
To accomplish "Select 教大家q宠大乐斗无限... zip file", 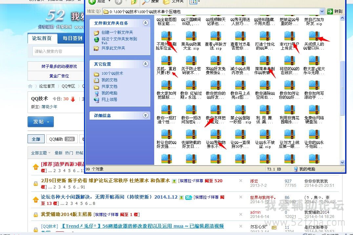I will (x=314, y=65).
